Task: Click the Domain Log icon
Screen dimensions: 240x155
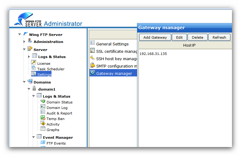Action: [43, 107]
